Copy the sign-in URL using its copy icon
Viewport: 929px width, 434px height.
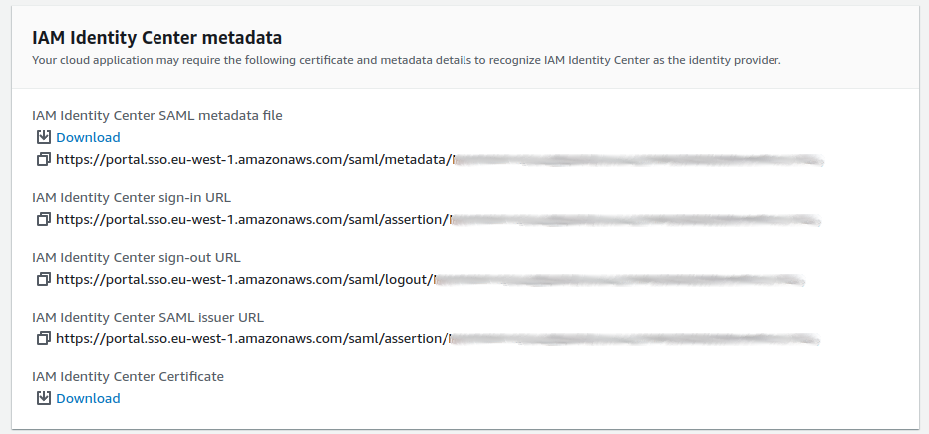click(x=43, y=219)
